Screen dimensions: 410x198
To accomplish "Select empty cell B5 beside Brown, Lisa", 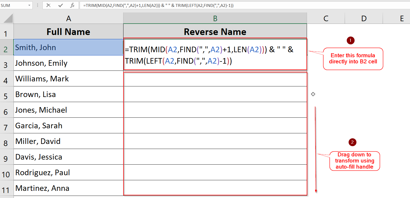I will coord(215,94).
